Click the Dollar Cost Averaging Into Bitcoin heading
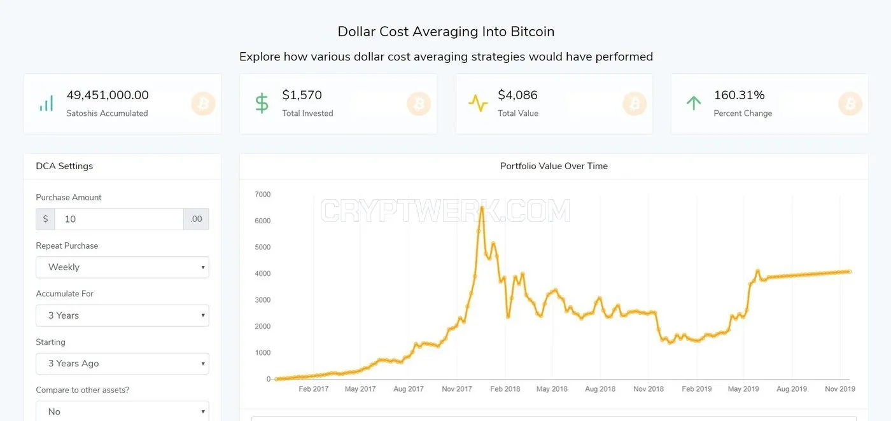This screenshot has width=891, height=421. pyautogui.click(x=445, y=31)
